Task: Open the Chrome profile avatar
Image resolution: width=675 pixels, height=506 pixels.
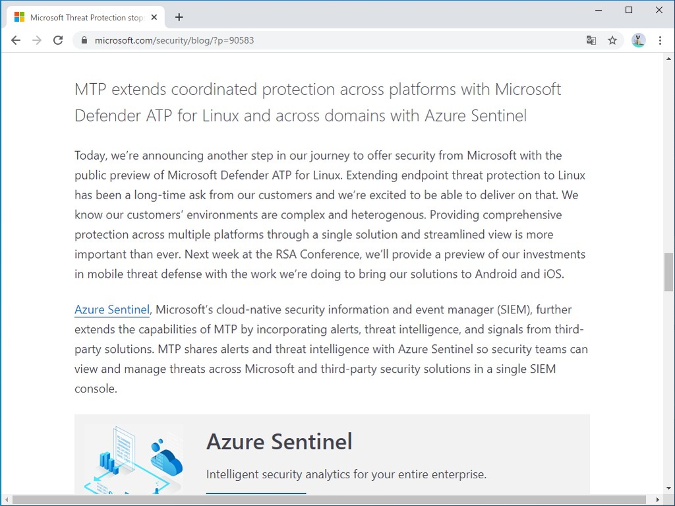Action: click(x=637, y=40)
